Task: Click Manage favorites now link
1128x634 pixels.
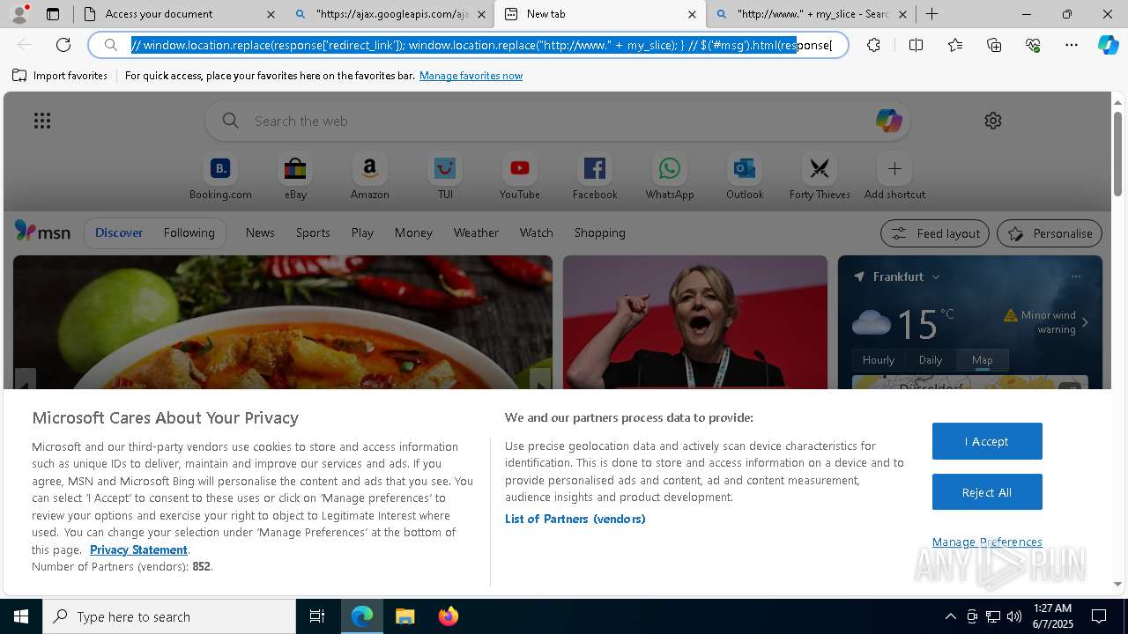Action: [x=471, y=76]
